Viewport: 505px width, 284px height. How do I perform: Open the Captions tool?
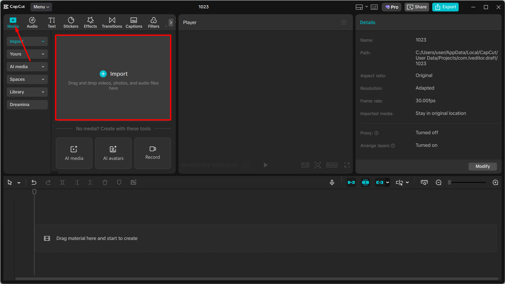[x=134, y=22]
